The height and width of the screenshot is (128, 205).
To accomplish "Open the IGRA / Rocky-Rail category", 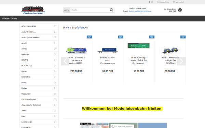I will [39, 99].
